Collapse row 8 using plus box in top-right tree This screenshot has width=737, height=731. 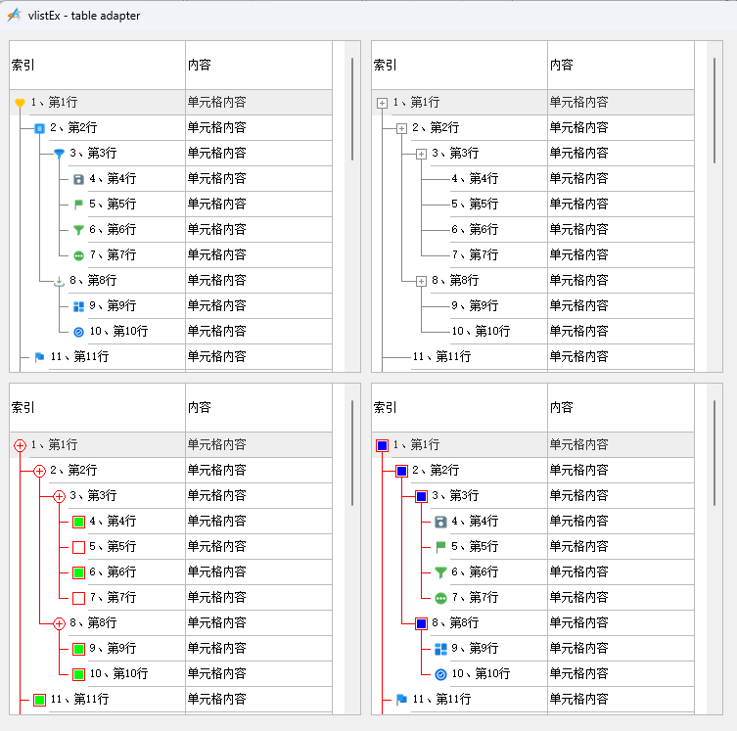pos(421,281)
